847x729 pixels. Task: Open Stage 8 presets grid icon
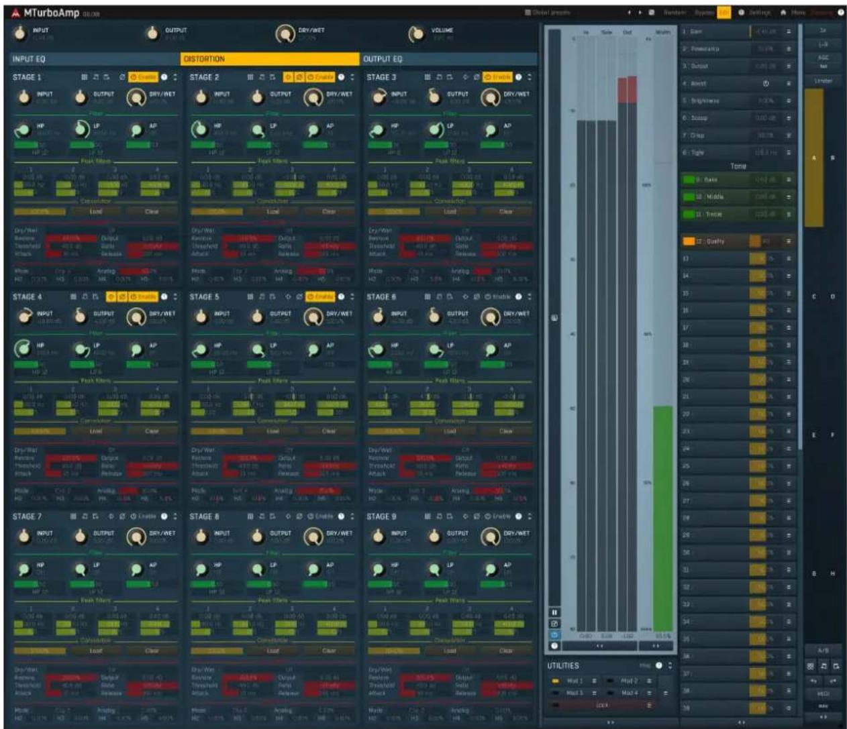click(250, 516)
